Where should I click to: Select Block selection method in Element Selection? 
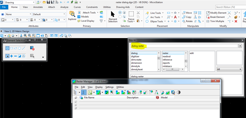pos(12,48)
